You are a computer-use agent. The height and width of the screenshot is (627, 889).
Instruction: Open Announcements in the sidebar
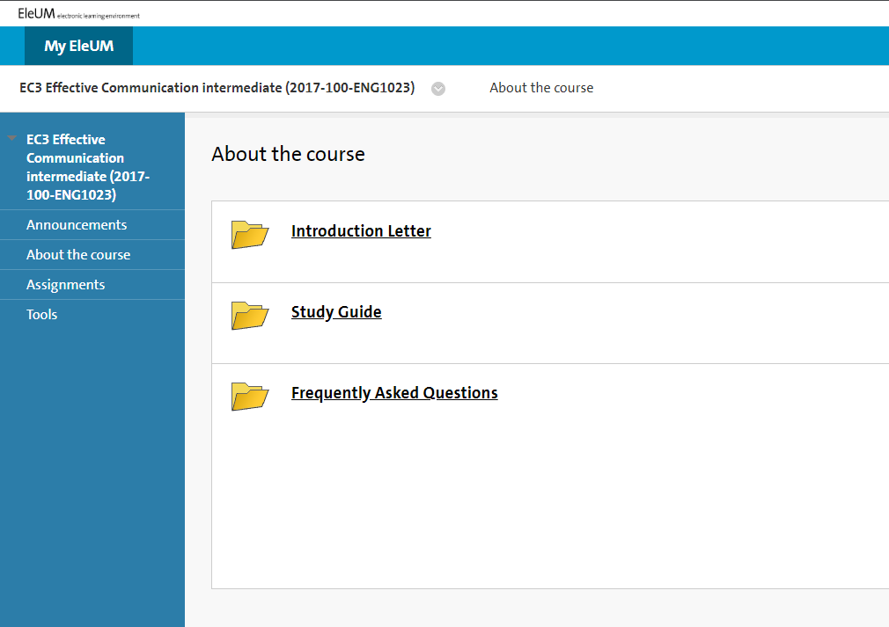point(77,225)
